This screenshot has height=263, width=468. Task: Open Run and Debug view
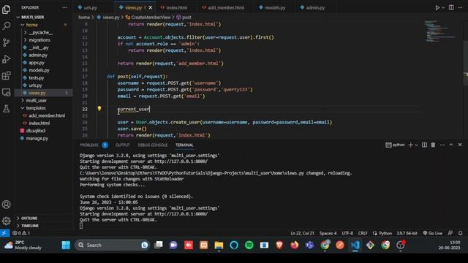coord(7,59)
